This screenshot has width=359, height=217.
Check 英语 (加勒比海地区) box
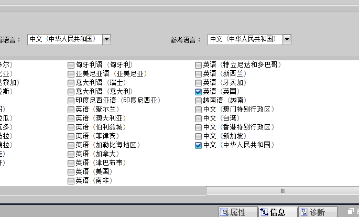(x=71, y=146)
